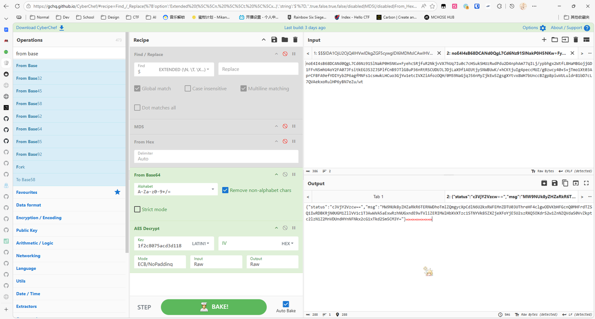Set breakpoint on From Base64 operation
The image size is (595, 319).
click(x=294, y=175)
